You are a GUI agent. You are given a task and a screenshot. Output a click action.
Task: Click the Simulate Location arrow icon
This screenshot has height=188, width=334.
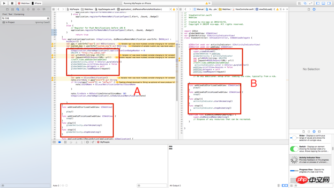(x=93, y=142)
